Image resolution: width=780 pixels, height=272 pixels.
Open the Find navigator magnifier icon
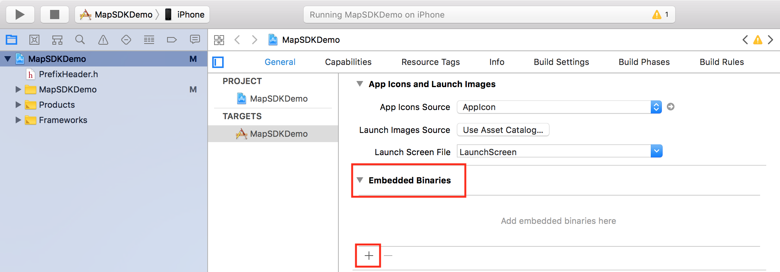pos(80,39)
